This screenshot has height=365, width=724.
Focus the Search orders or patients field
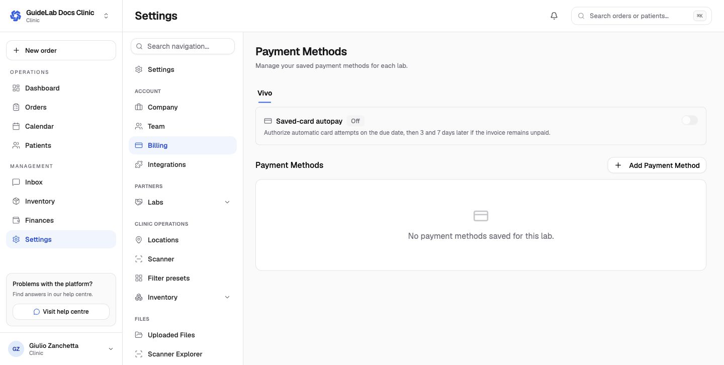pos(641,16)
